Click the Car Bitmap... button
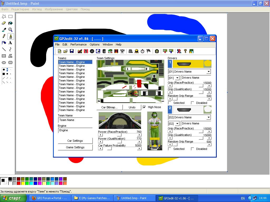 109,107
